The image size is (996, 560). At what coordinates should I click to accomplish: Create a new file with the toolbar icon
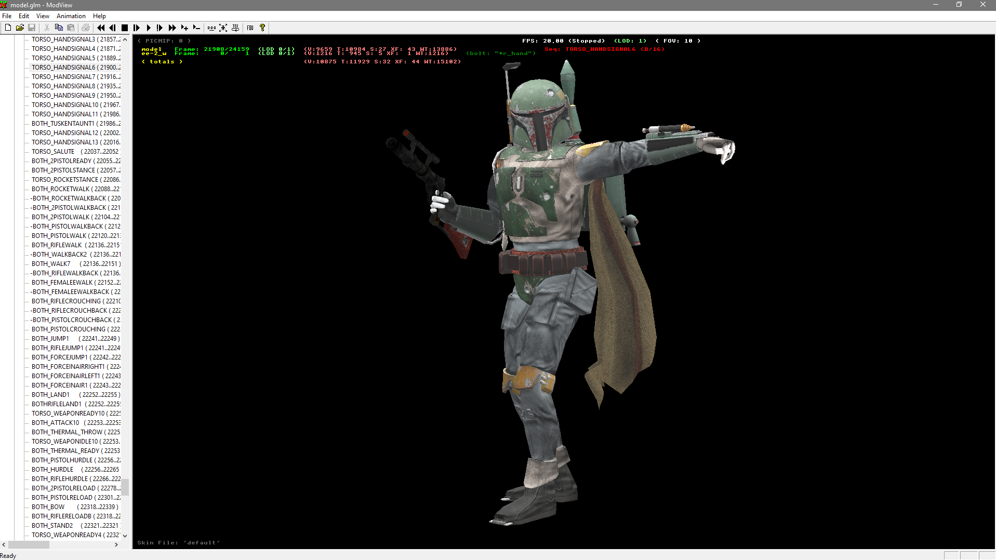click(x=8, y=28)
